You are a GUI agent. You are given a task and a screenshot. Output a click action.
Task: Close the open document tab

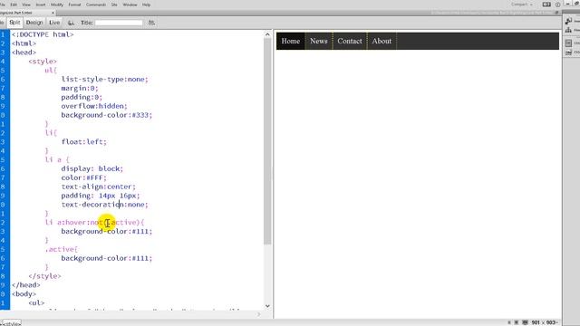tap(53, 13)
